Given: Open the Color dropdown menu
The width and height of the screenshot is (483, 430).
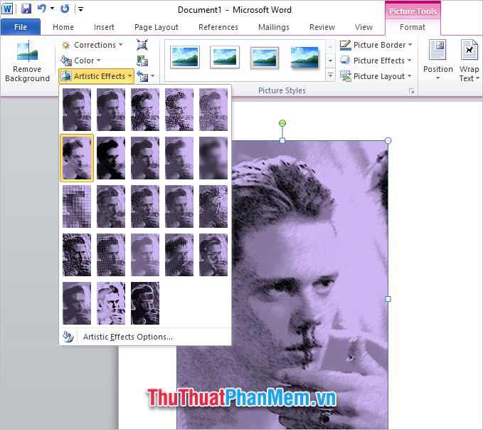Looking at the screenshot, I should 81,61.
